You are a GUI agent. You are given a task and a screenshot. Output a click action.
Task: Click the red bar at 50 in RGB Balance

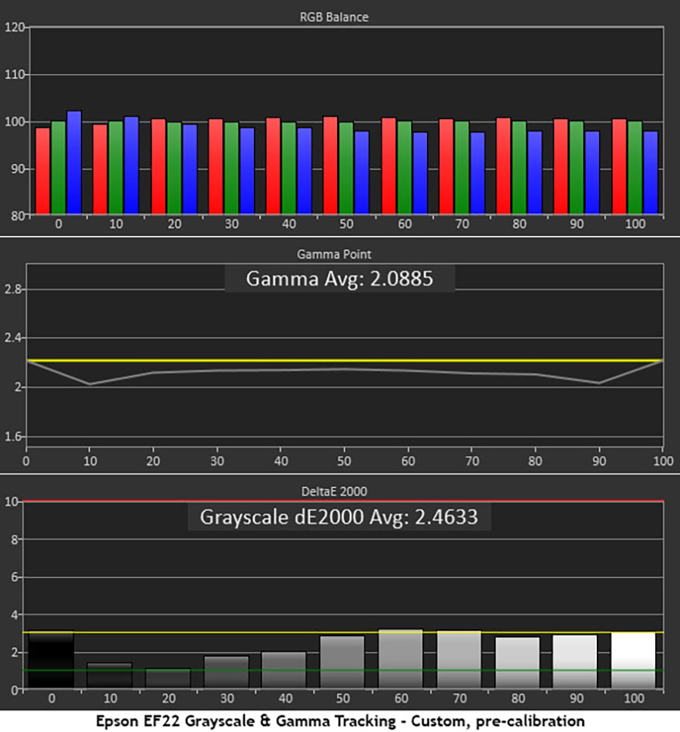pyautogui.click(x=330, y=166)
